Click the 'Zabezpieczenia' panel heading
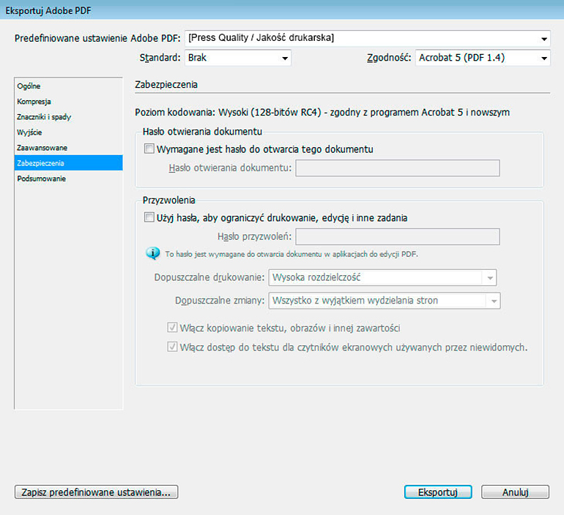Screen dimensions: 564x515 pos(166,85)
